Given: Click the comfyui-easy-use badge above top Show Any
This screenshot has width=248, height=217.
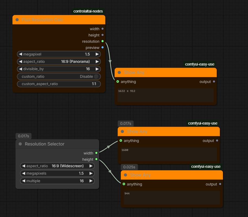Looking at the screenshot, I should pyautogui.click(x=199, y=64).
